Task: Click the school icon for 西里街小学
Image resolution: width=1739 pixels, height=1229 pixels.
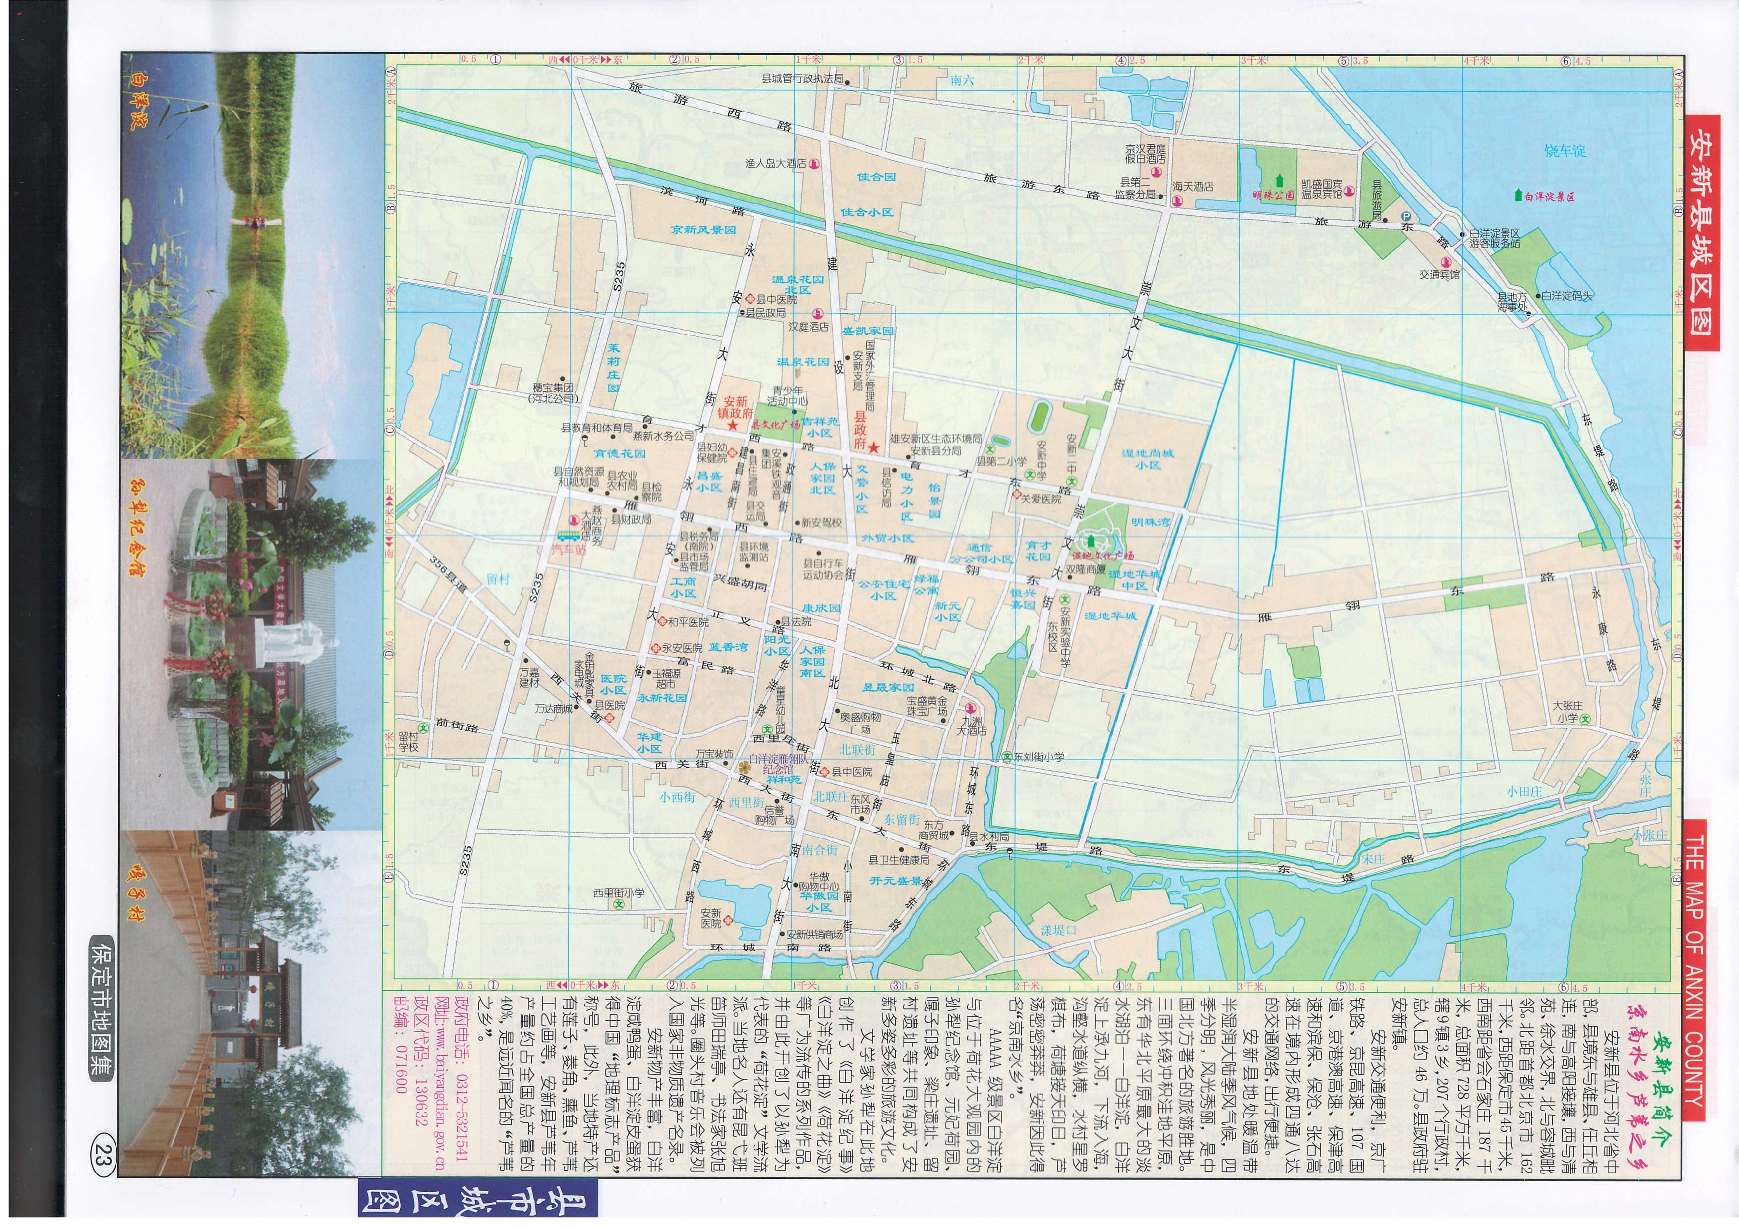Action: click(x=619, y=906)
